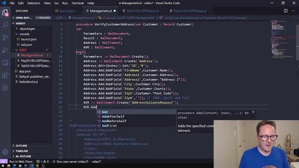Open the Search view in activity bar
Screen dimensions: 299x168
[5, 25]
